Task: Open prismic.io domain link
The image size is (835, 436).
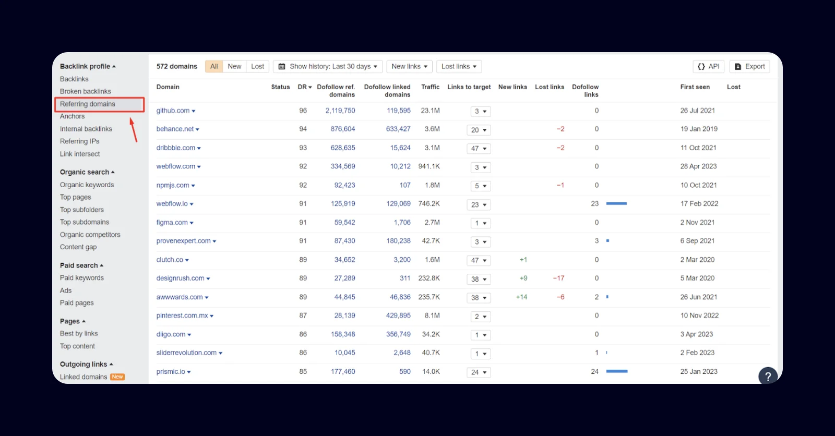Action: (171, 371)
